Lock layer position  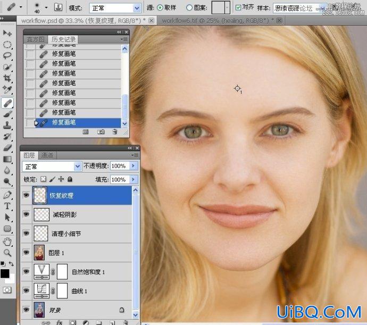point(61,179)
